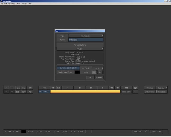This screenshot has height=137, width=171.
Task: Go to last frame
Action: tap(127, 88)
